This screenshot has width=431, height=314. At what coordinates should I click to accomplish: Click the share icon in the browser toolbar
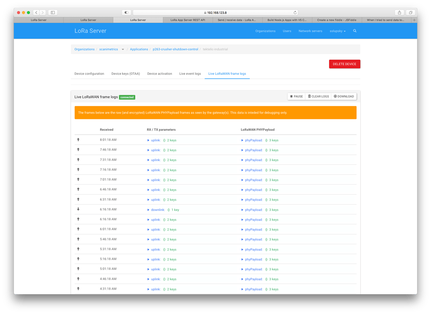click(x=399, y=12)
